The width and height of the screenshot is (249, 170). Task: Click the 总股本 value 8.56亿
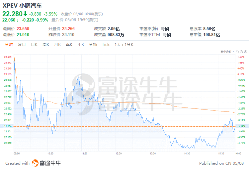point(209,29)
